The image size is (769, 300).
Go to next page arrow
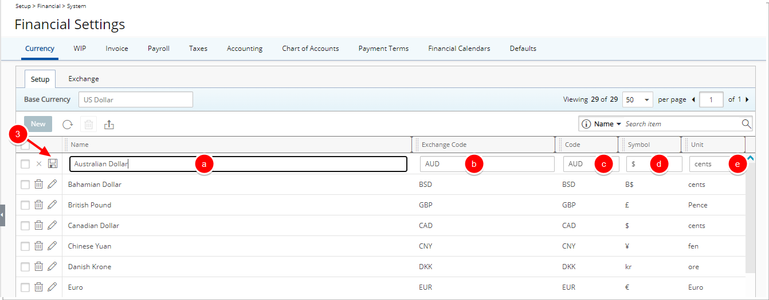tap(747, 99)
